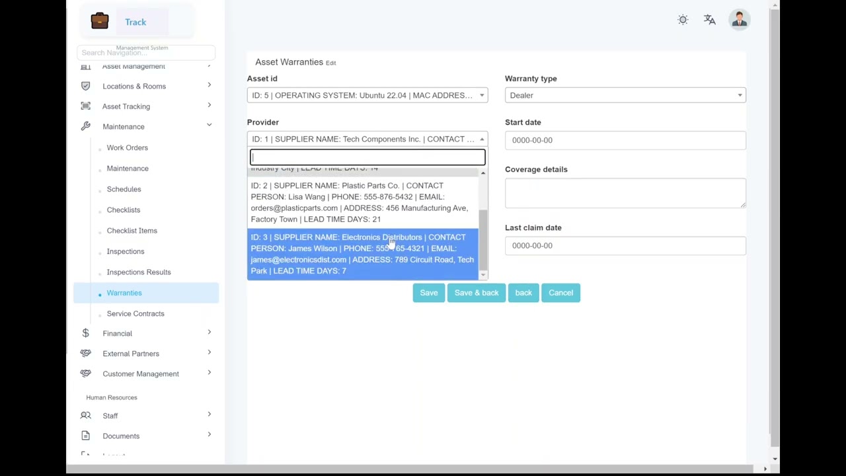Expand the Customer Management chevron

(209, 373)
